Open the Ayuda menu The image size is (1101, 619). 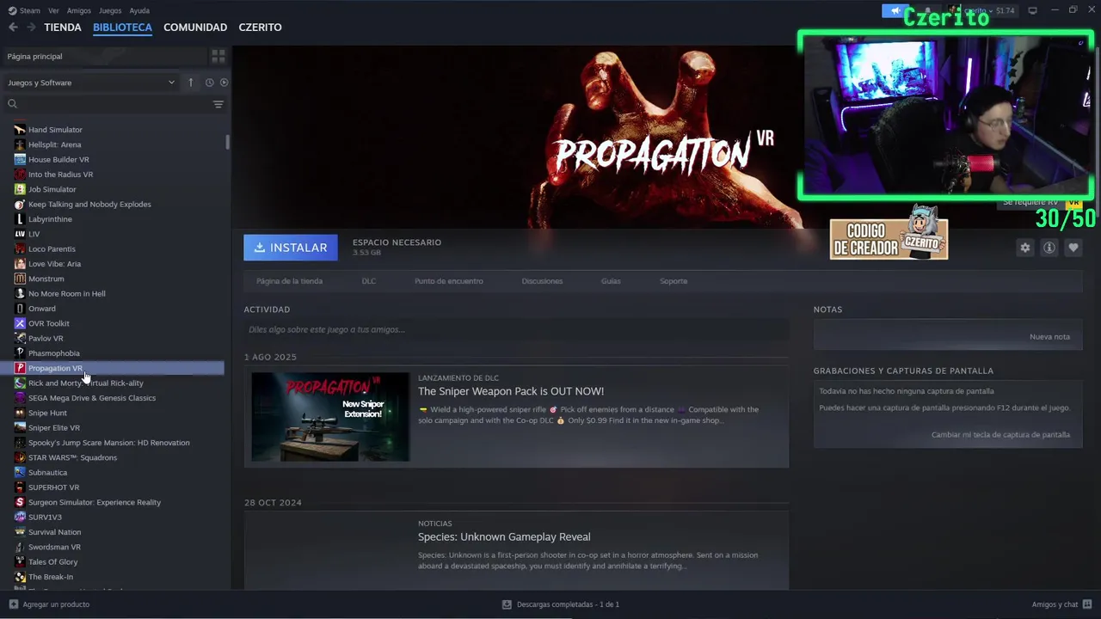pos(139,10)
